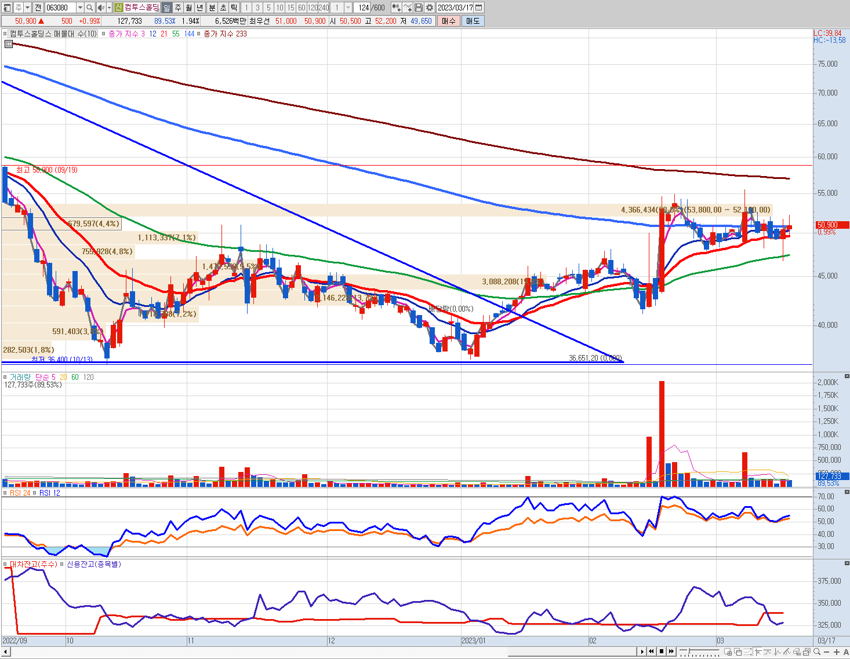Click the magnifier icon in bottom toolbar
This screenshot has height=659, width=850.
(x=816, y=652)
